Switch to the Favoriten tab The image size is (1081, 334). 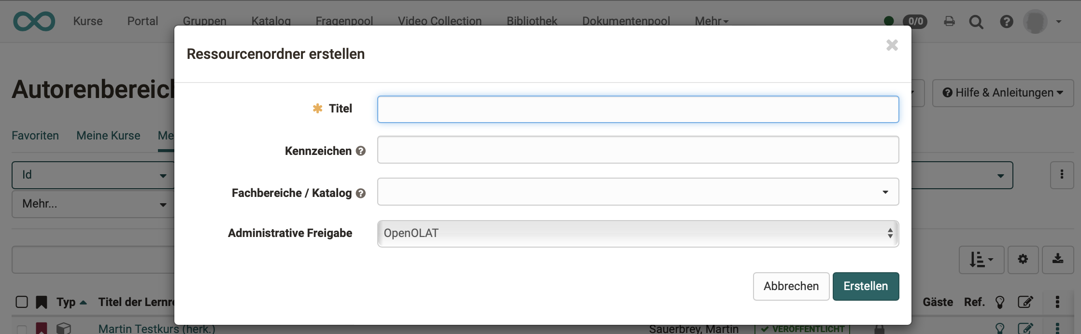[35, 136]
